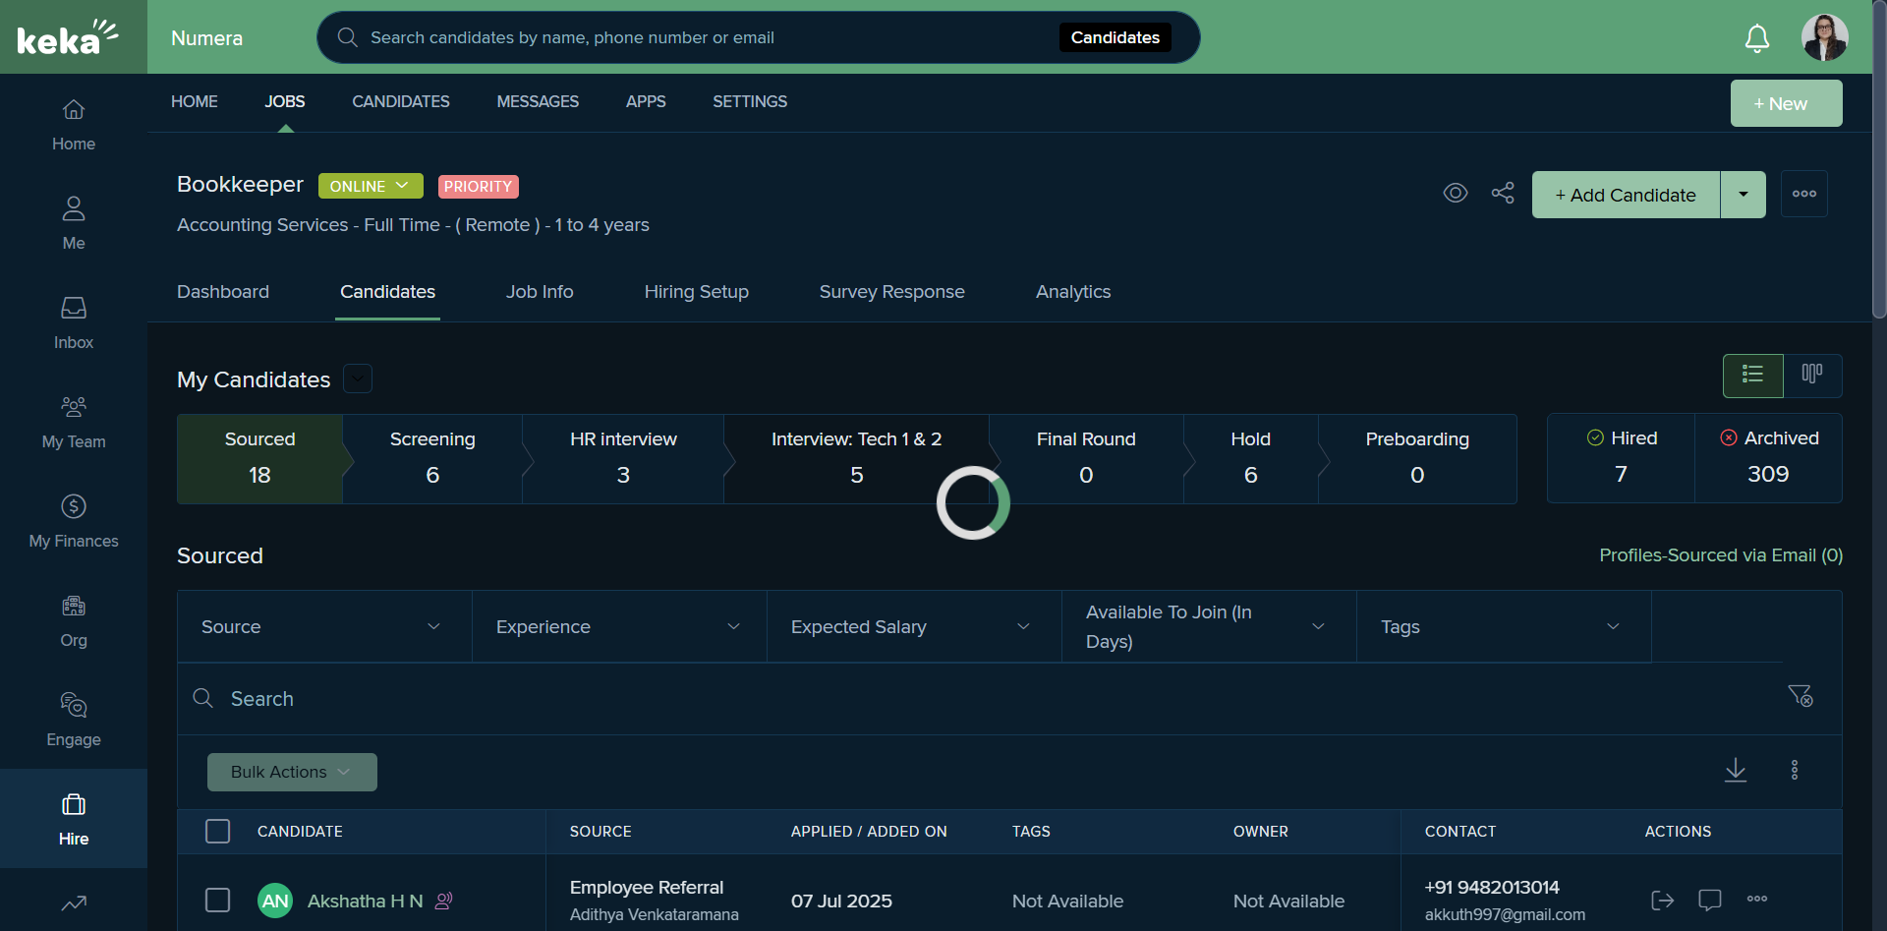
Task: Click the + New button
Action: (1787, 103)
